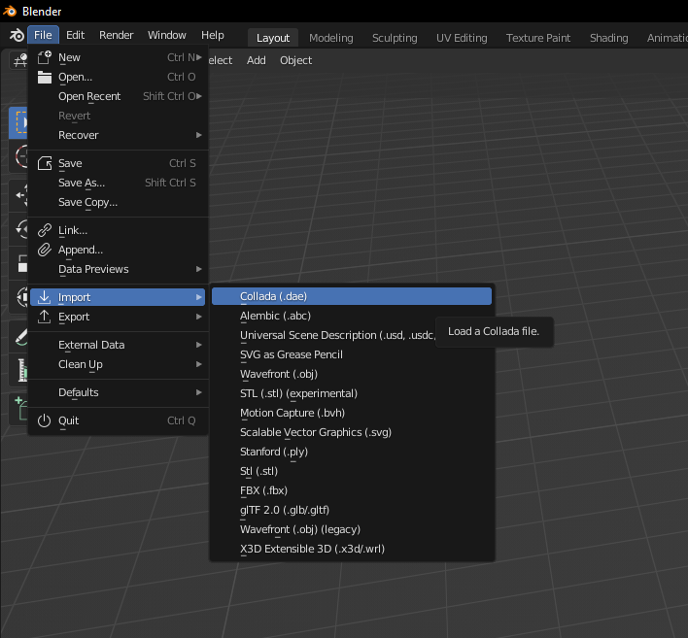Import Scalable Vector Graphics (.svg)
The height and width of the screenshot is (638, 688).
(352, 432)
